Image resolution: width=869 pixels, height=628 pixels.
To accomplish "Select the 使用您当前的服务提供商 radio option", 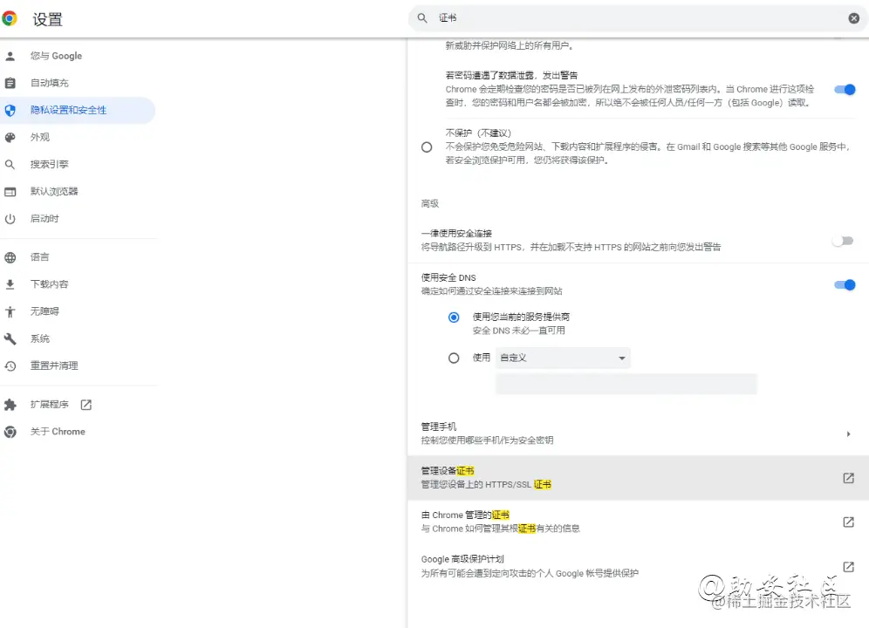I will click(x=454, y=317).
